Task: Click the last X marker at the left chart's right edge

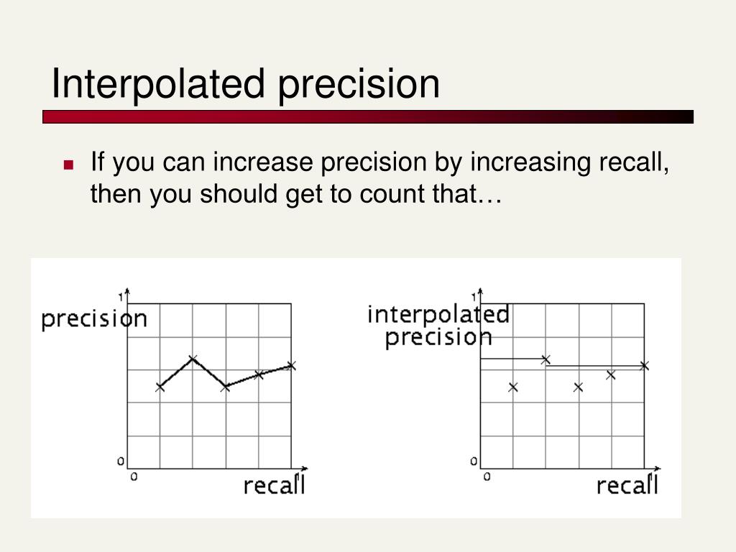Action: (291, 366)
